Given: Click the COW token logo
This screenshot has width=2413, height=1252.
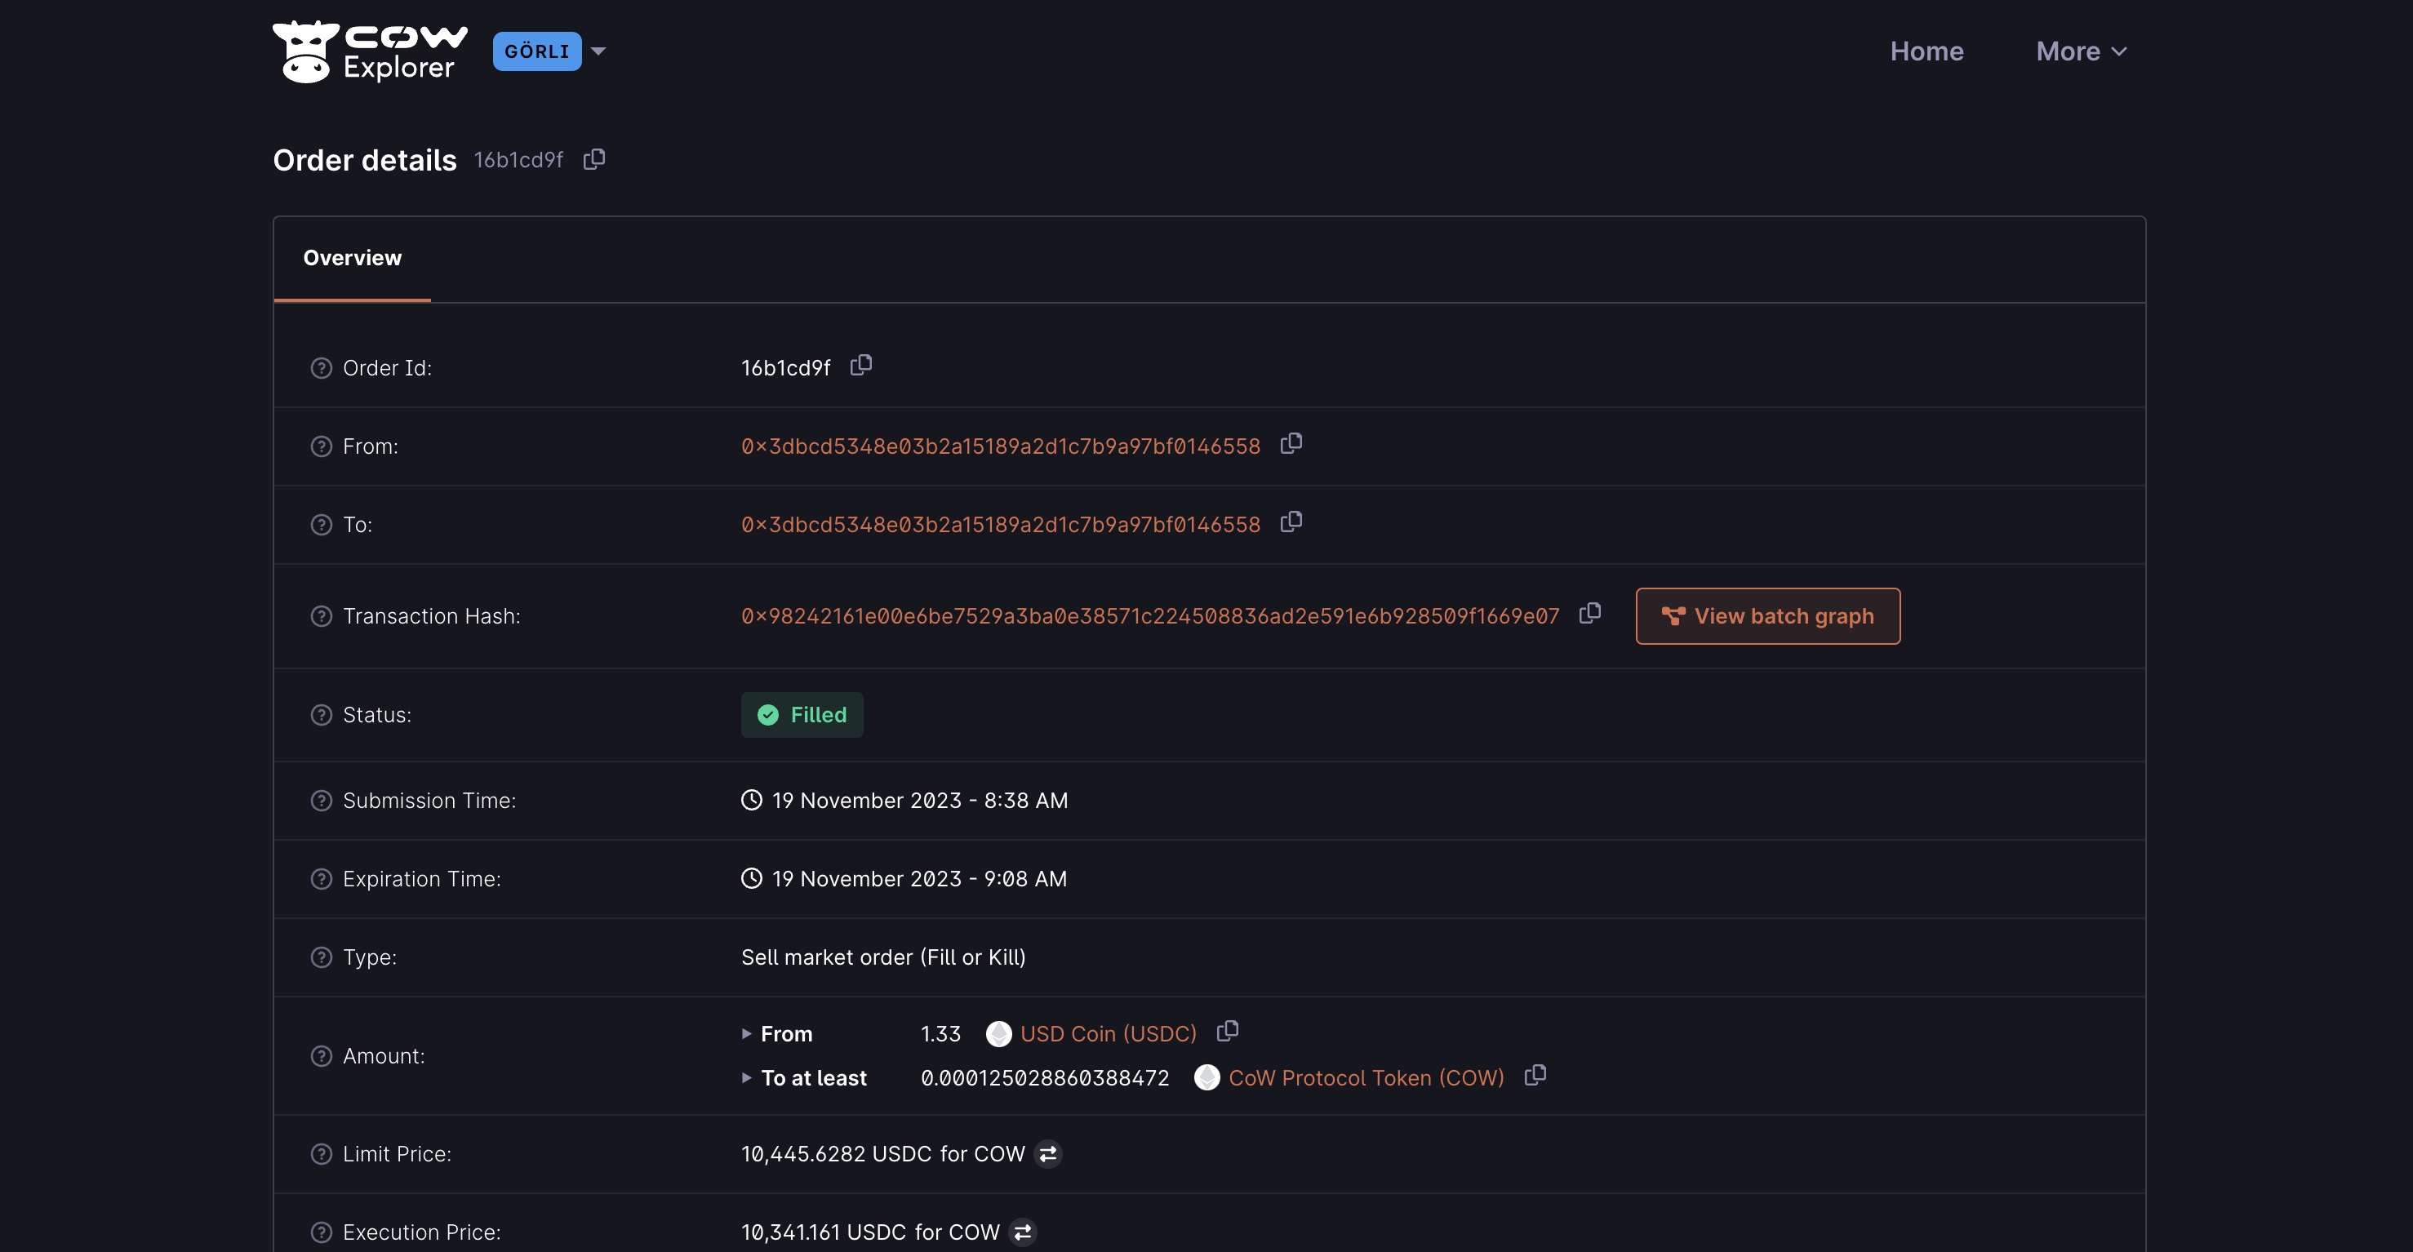Looking at the screenshot, I should (x=1206, y=1078).
